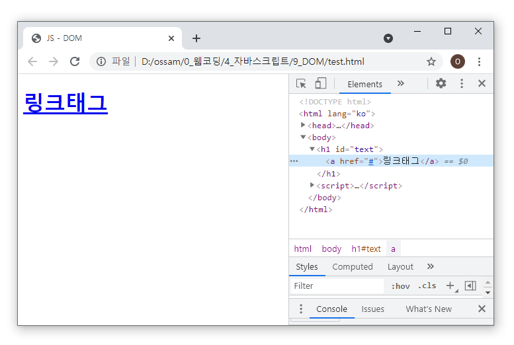Go forward to the next page
The width and height of the screenshot is (514, 345).
tap(54, 61)
